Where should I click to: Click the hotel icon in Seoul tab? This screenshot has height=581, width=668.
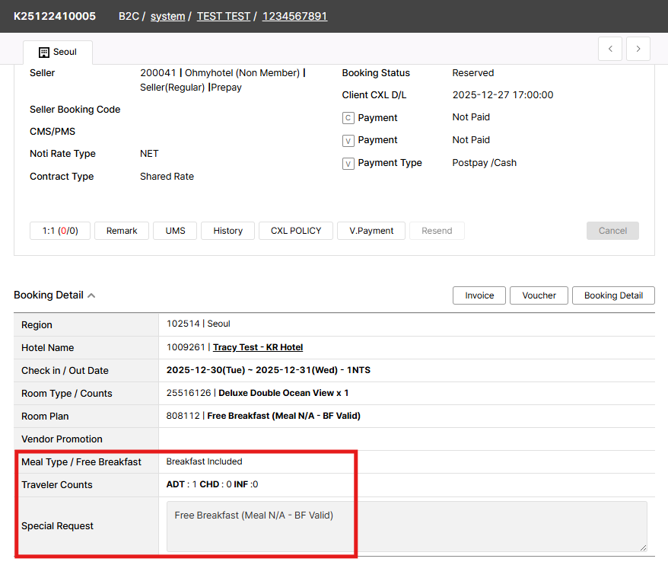click(x=44, y=53)
